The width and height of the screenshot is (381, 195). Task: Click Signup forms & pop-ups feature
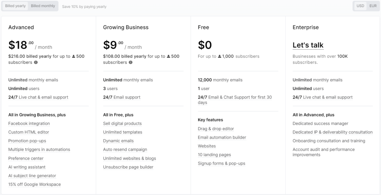click(221, 163)
